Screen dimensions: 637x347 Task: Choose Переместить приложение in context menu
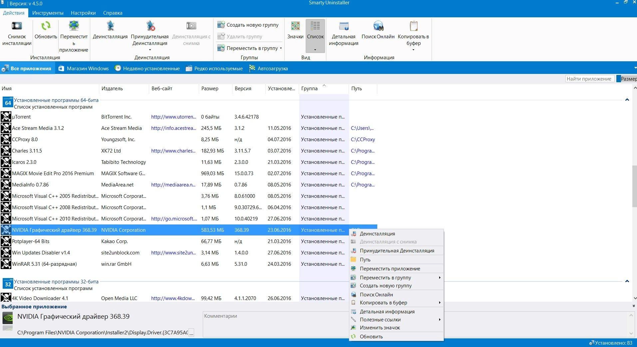point(397,268)
